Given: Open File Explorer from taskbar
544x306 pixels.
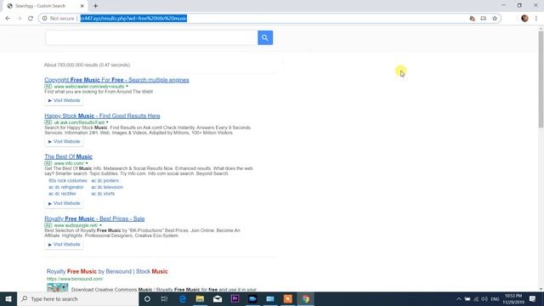Looking at the screenshot, I should click(200, 298).
